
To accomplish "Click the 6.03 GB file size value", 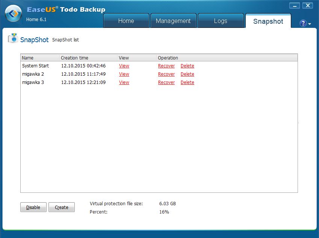I will click(x=168, y=203).
